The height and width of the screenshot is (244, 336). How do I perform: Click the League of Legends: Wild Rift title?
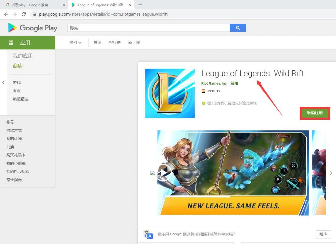(x=252, y=73)
